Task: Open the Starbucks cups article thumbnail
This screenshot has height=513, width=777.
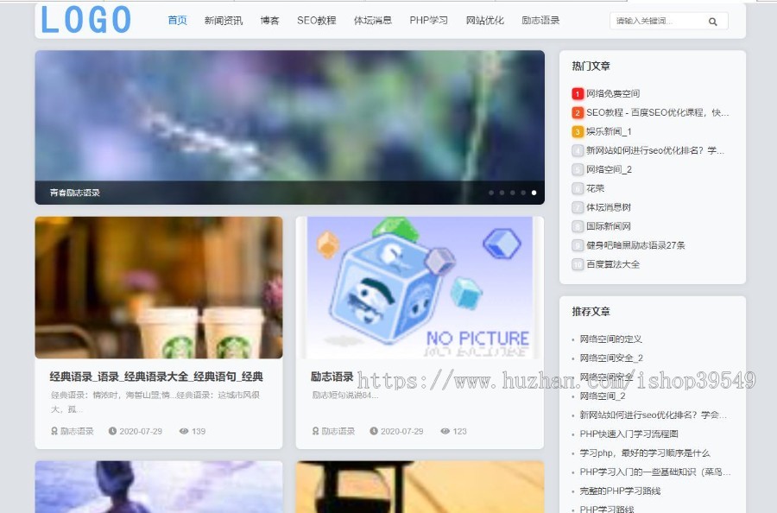Action: coord(159,288)
